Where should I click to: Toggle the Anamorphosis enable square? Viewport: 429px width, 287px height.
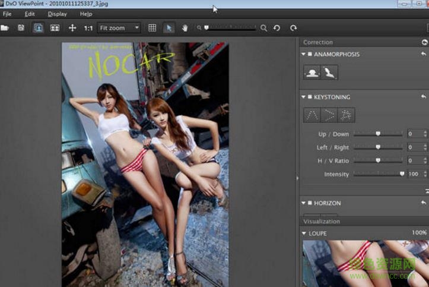(310, 54)
